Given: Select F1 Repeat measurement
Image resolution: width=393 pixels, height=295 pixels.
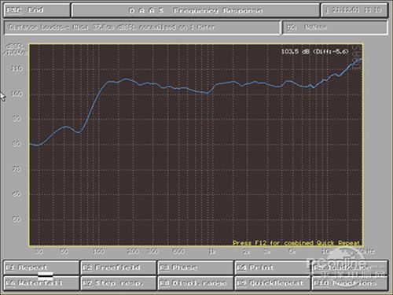Looking at the screenshot, I should pyautogui.click(x=41, y=267).
